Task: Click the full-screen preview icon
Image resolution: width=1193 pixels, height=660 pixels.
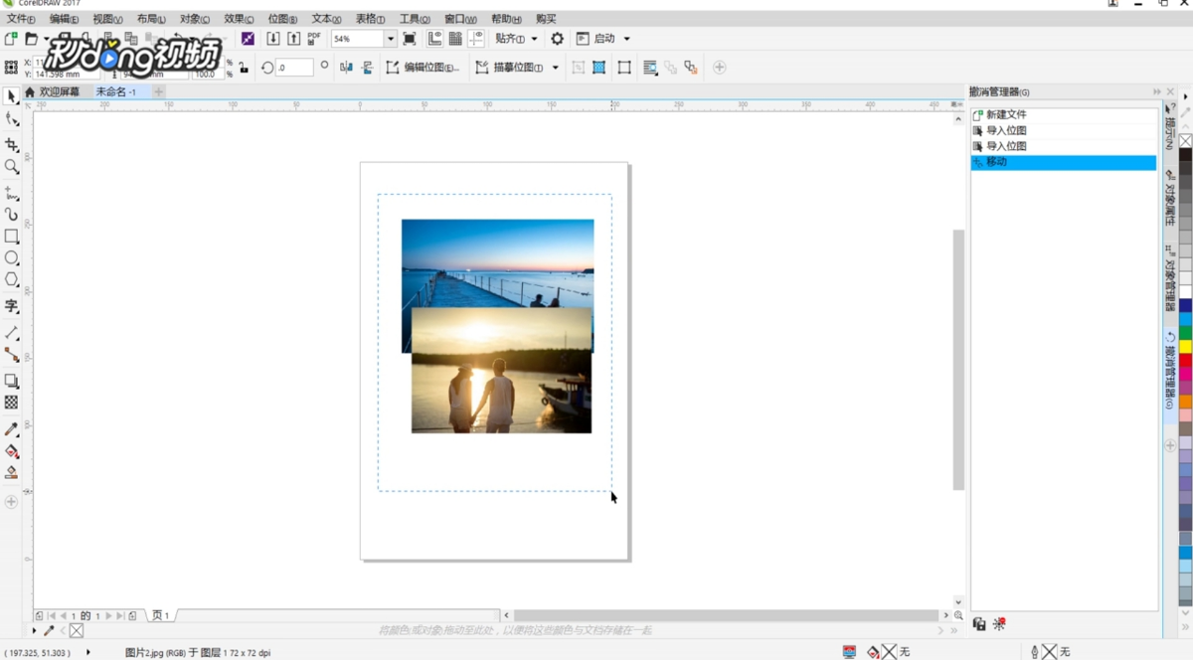Action: pos(410,39)
